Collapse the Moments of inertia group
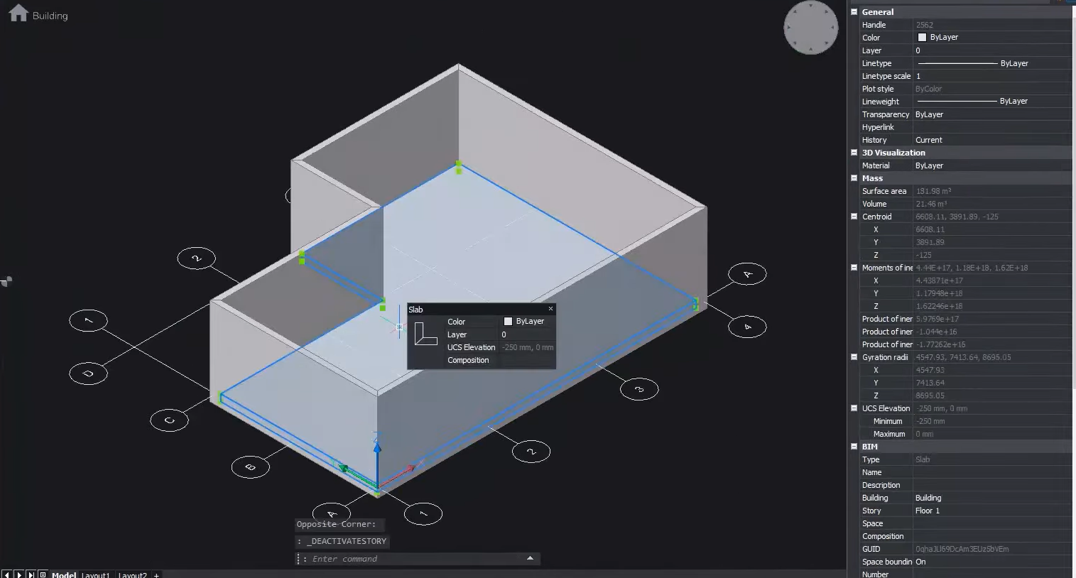 tap(853, 268)
